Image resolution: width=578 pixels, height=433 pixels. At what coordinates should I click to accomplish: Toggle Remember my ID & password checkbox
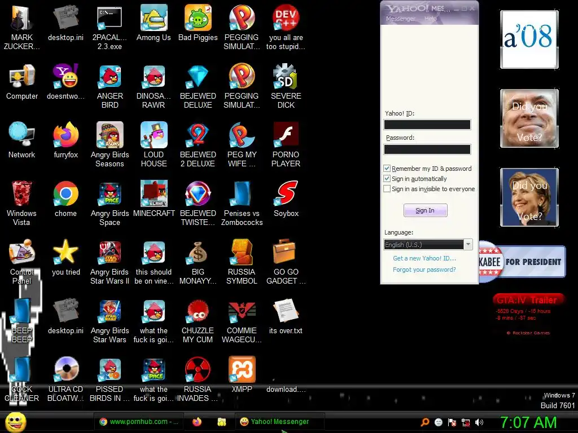click(387, 168)
